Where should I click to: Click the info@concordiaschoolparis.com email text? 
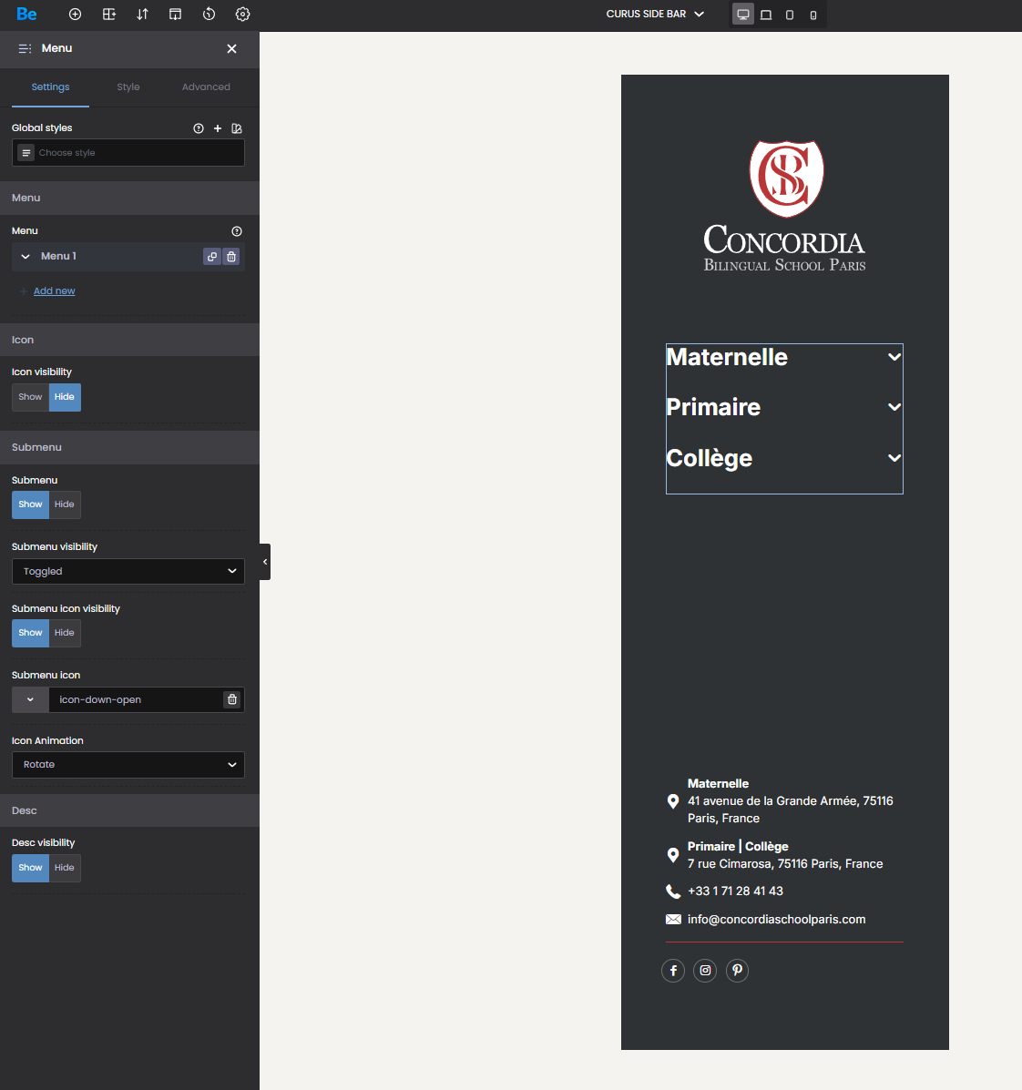pyautogui.click(x=777, y=919)
